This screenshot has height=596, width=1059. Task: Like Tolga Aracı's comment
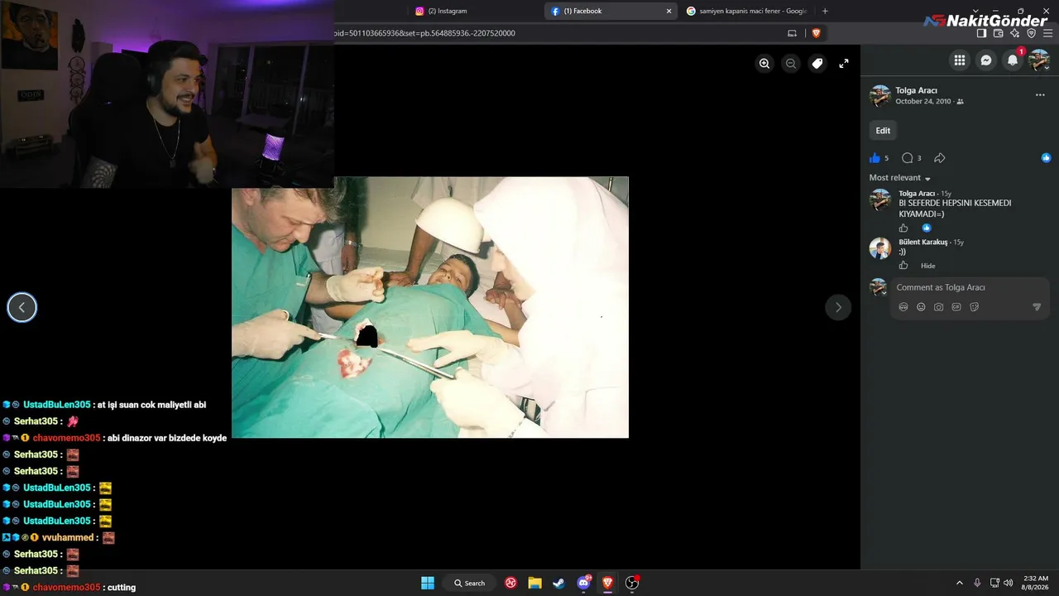903,228
